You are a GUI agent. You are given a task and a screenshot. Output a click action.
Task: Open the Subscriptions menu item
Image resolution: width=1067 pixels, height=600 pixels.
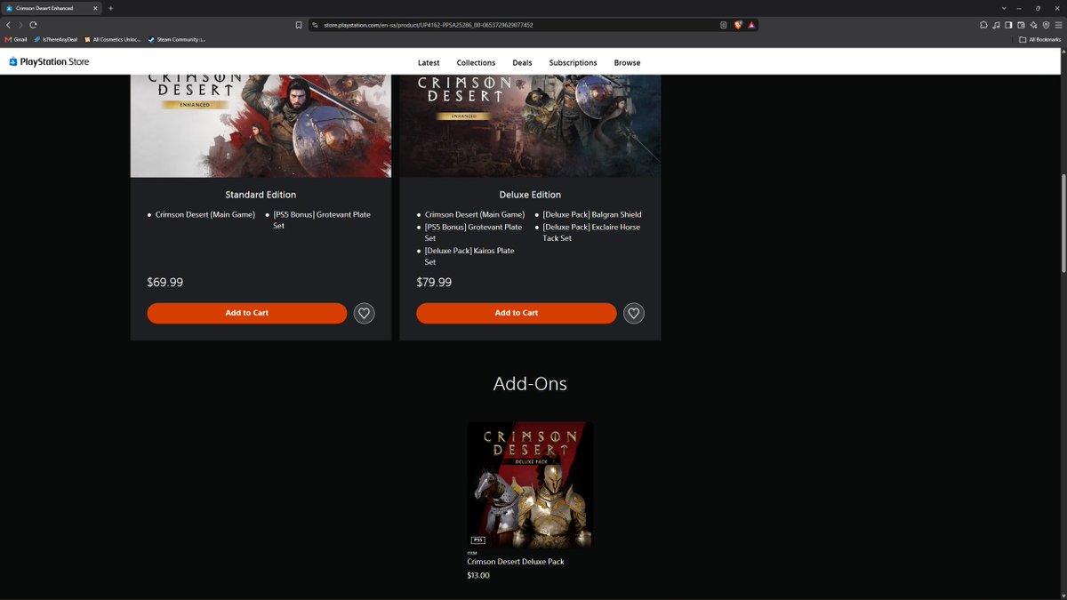[573, 63]
